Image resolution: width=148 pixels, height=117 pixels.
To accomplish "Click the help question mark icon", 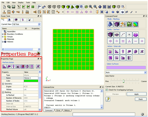I will click(108, 99).
